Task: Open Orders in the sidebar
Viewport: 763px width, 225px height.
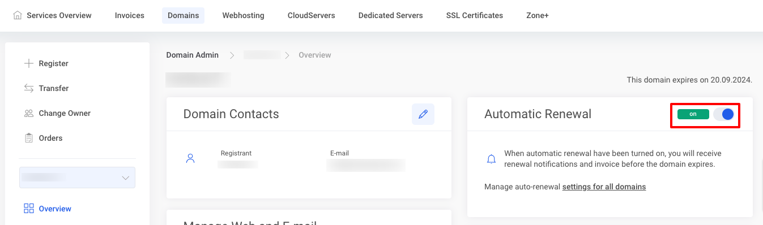Action: point(50,138)
